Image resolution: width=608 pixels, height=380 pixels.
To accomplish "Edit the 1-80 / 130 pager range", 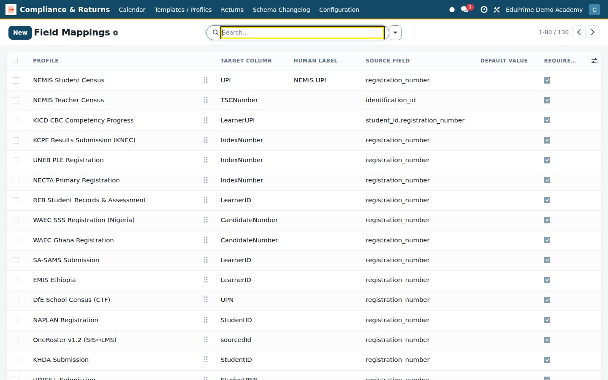I will point(554,32).
